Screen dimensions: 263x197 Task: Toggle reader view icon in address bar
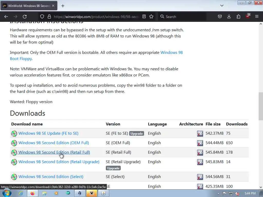[x=144, y=16]
